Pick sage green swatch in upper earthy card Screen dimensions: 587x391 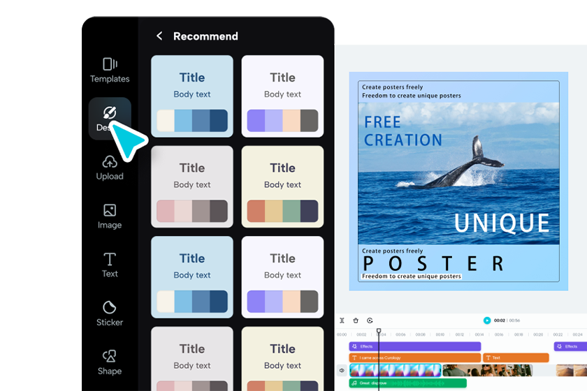(291, 211)
